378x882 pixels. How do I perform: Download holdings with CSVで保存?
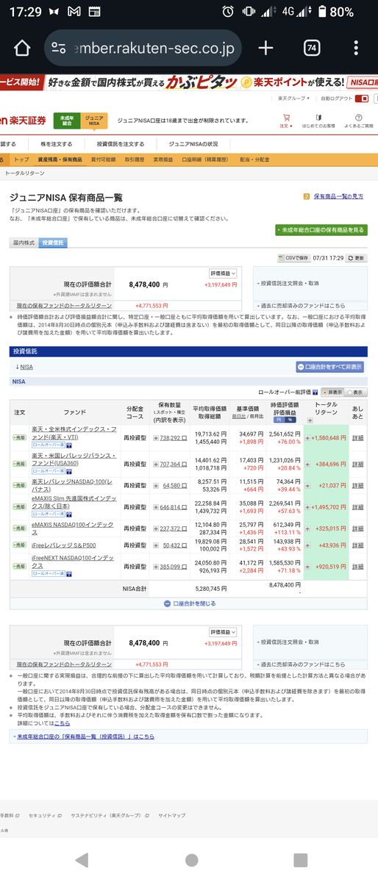click(293, 258)
